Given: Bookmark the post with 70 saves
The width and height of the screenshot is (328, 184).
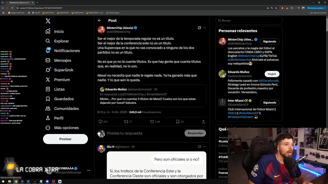Looking at the screenshot, I should (177, 122).
